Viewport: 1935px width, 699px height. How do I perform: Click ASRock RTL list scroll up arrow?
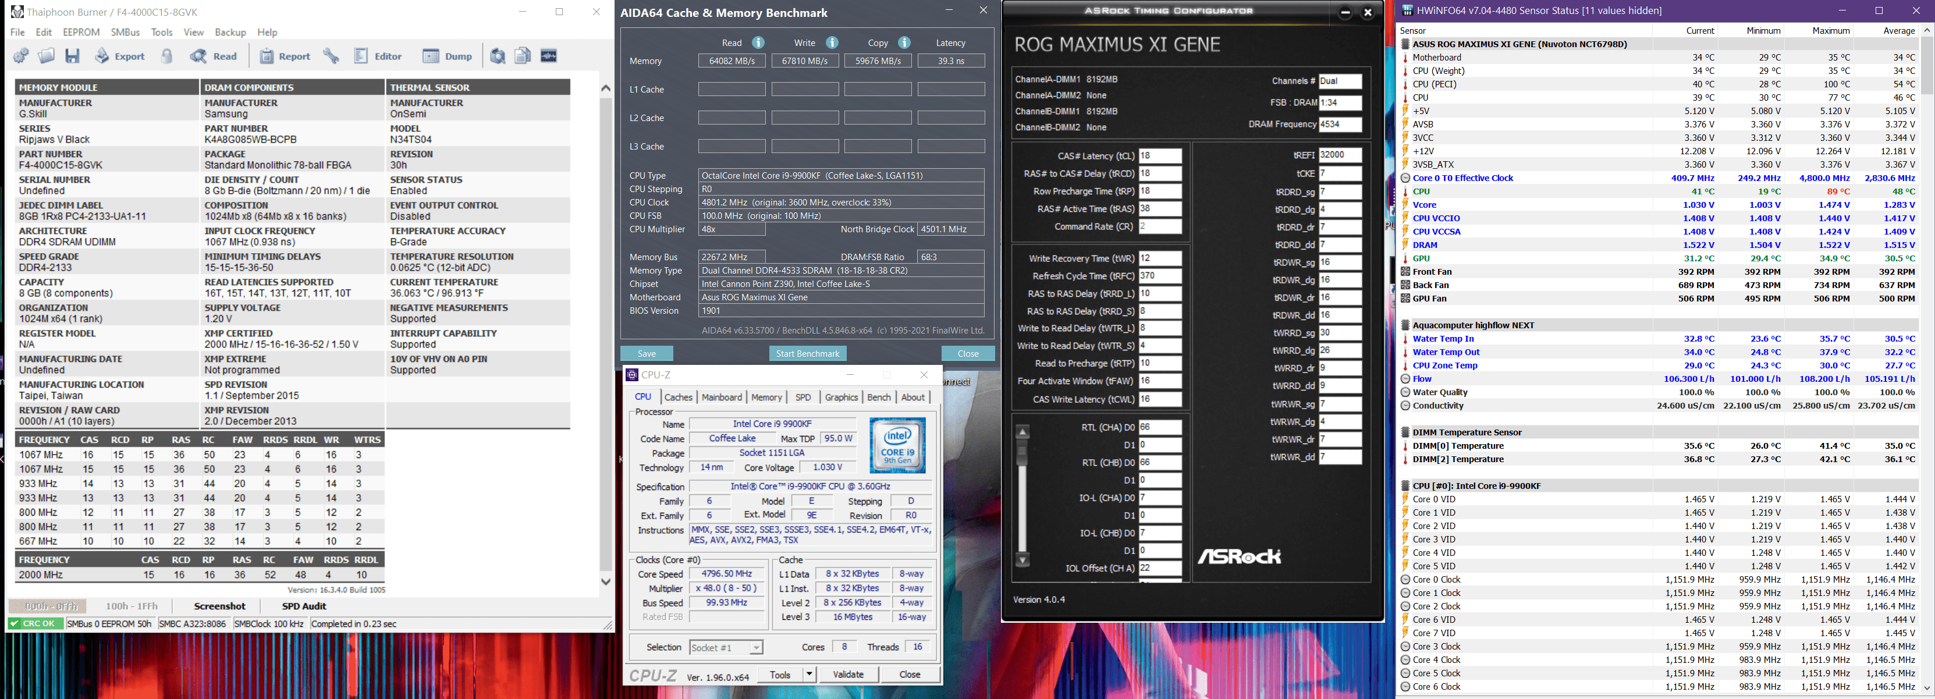(x=1022, y=432)
